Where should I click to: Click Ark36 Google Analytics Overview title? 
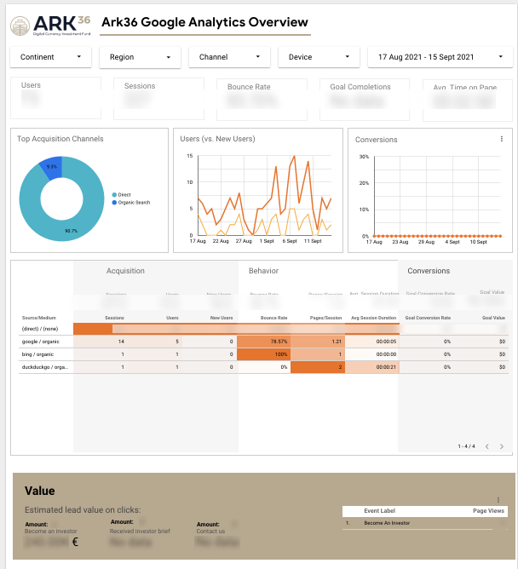pos(204,22)
